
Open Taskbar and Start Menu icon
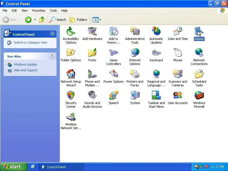tap(156, 95)
